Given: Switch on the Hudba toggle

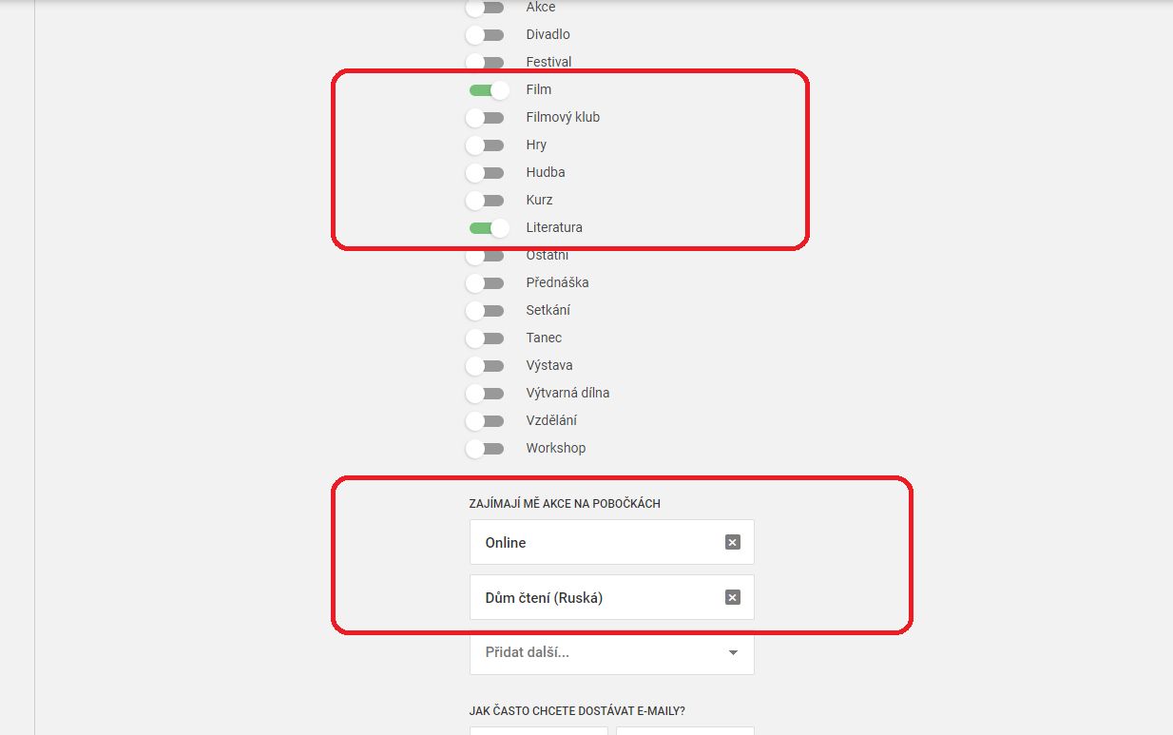Looking at the screenshot, I should pos(486,173).
